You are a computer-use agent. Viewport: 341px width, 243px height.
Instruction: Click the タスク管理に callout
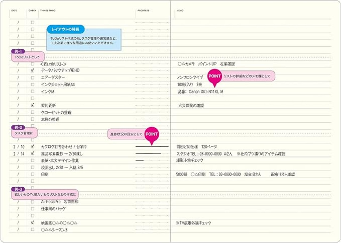coord(25,133)
